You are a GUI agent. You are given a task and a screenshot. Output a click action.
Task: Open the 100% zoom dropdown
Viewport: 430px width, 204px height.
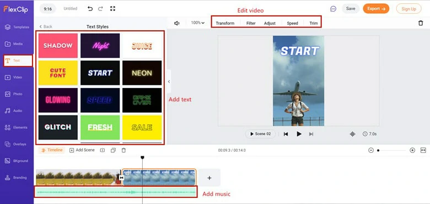pos(198,23)
